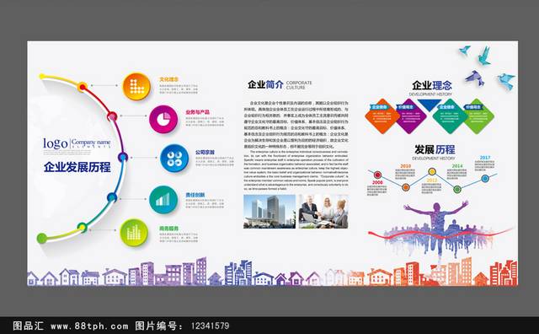Click the green dot at arc's bottom end
The image size is (539, 334).
tap(42, 238)
